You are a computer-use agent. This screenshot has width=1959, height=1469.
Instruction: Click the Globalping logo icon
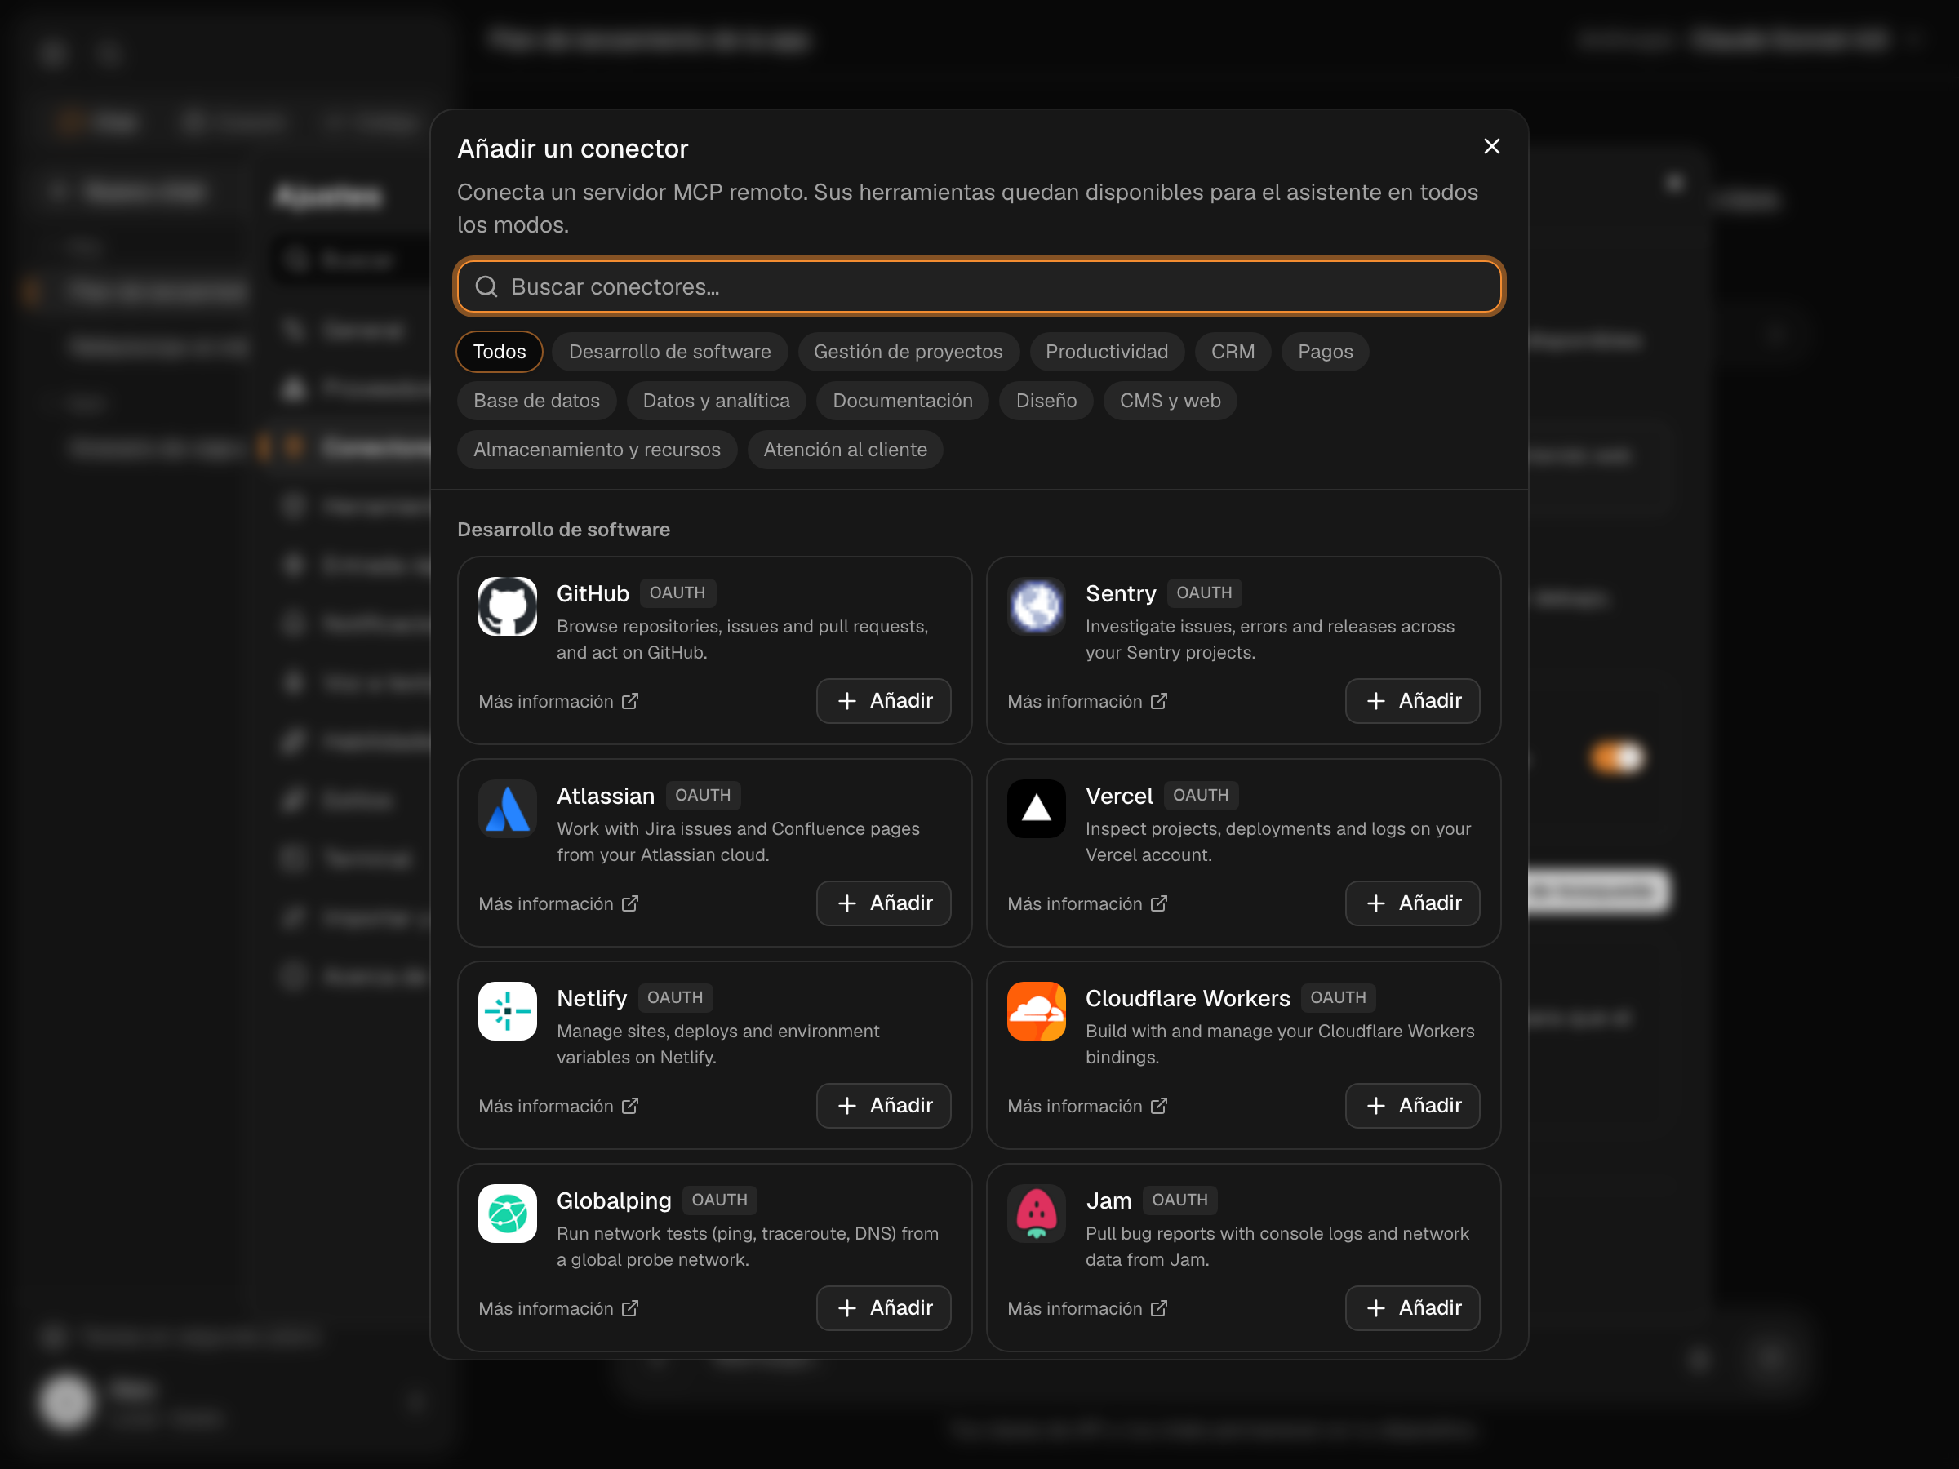508,1214
